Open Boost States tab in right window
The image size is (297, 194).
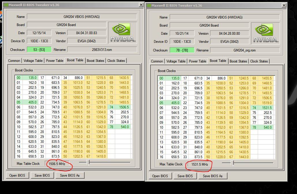(238, 61)
